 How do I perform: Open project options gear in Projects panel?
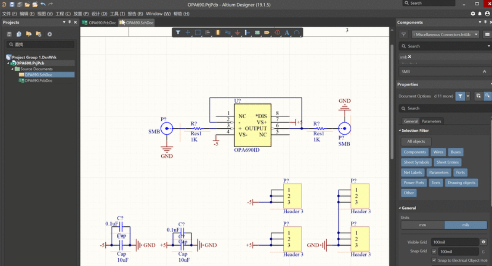click(x=50, y=34)
